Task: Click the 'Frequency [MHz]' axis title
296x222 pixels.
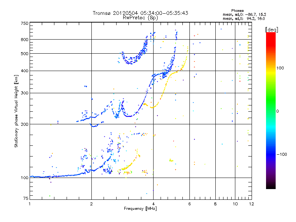Action: coord(140,209)
